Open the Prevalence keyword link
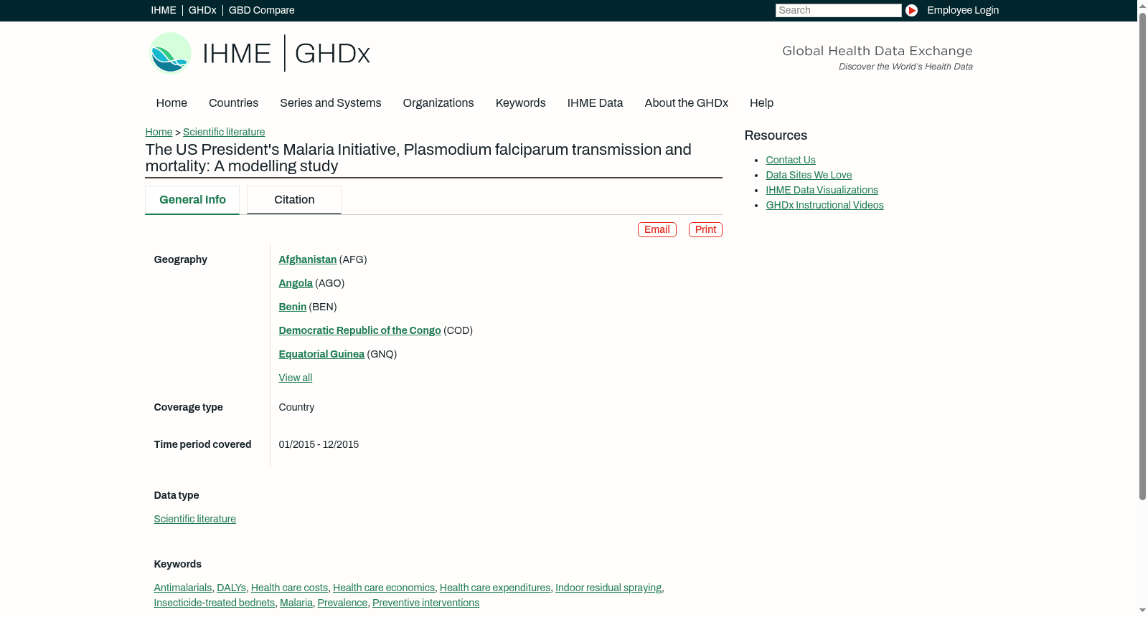1148x617 pixels. [x=343, y=603]
